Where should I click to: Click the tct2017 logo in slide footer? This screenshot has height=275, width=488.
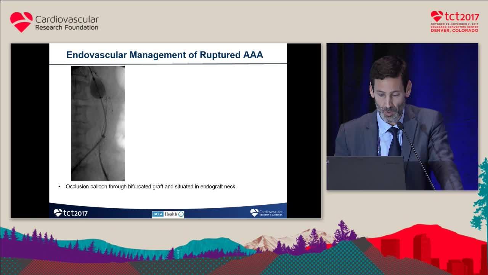click(x=71, y=213)
